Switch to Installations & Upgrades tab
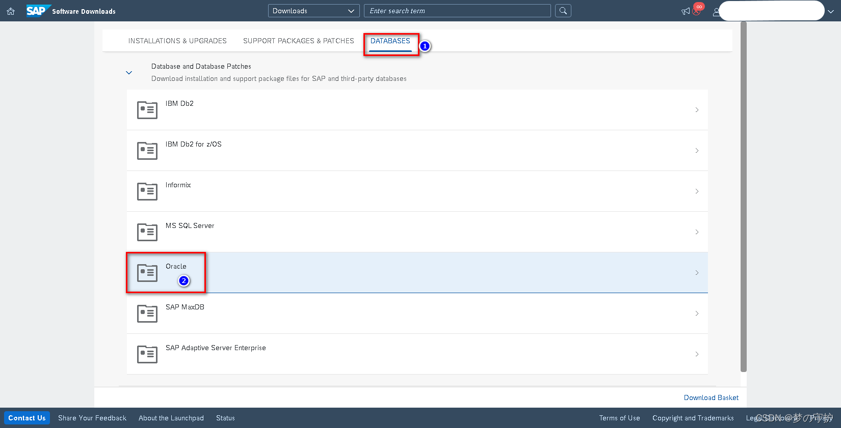The width and height of the screenshot is (841, 428). [177, 41]
